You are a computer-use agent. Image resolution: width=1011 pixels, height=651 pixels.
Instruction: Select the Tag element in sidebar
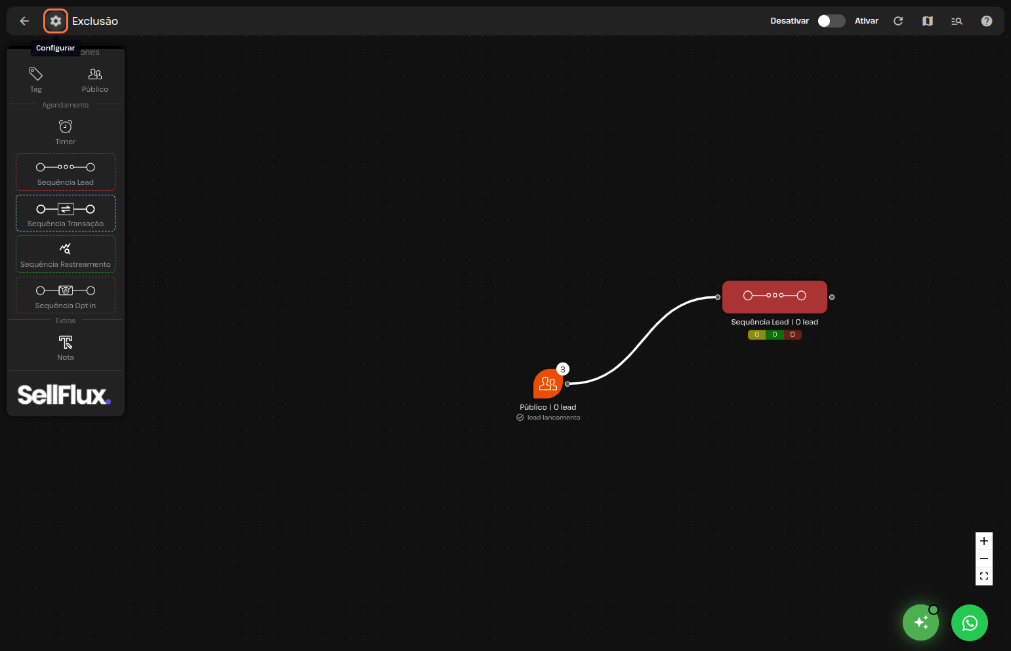[x=36, y=79]
